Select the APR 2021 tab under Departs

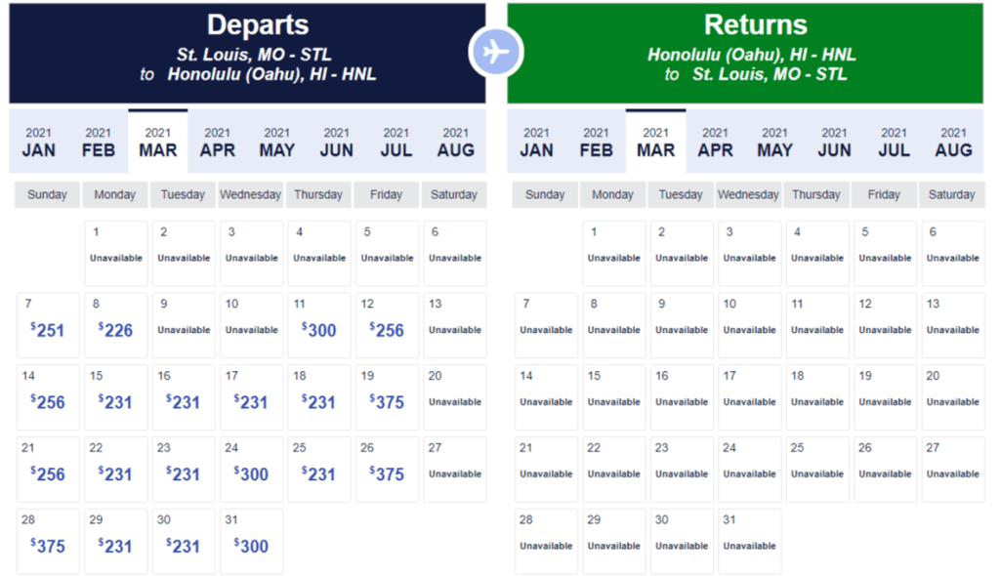coord(217,142)
